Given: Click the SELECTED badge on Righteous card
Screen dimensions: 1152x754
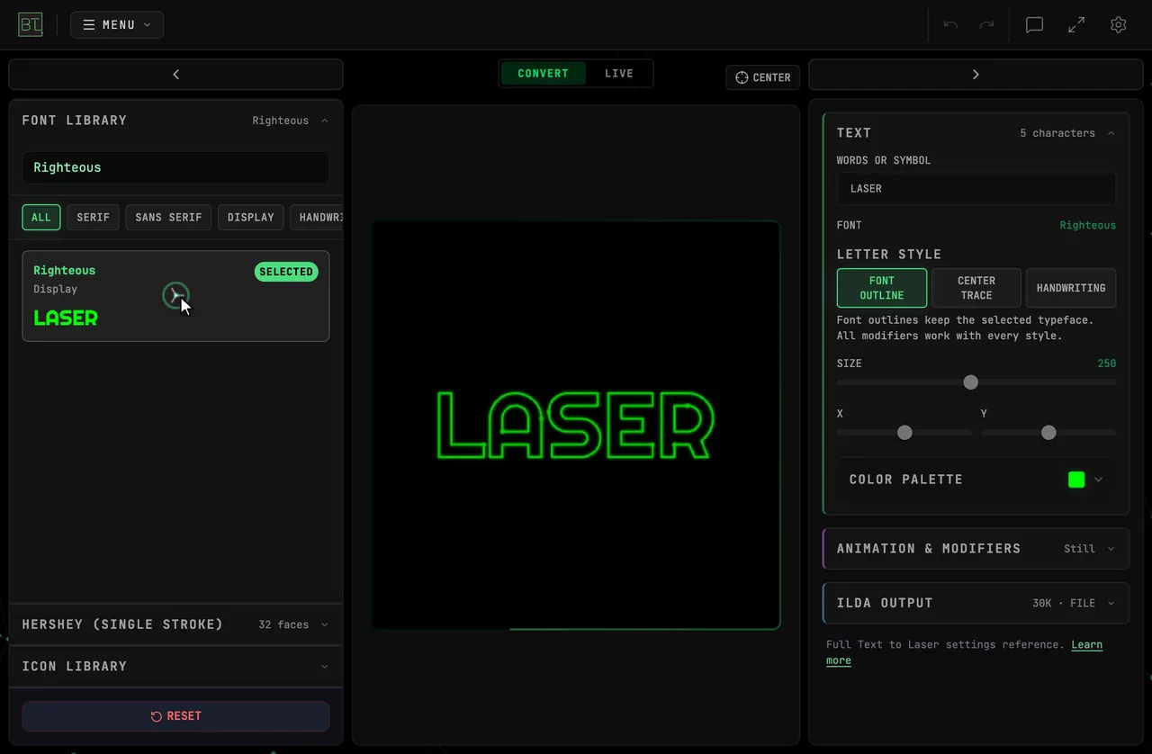Looking at the screenshot, I should [286, 272].
